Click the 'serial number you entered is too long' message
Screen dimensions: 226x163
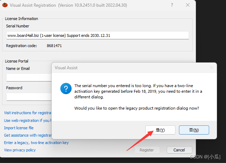[x=138, y=91]
